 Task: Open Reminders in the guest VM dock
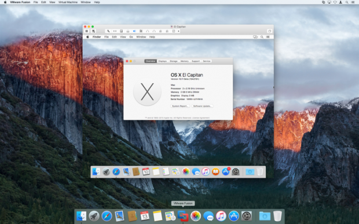[x=166, y=171]
